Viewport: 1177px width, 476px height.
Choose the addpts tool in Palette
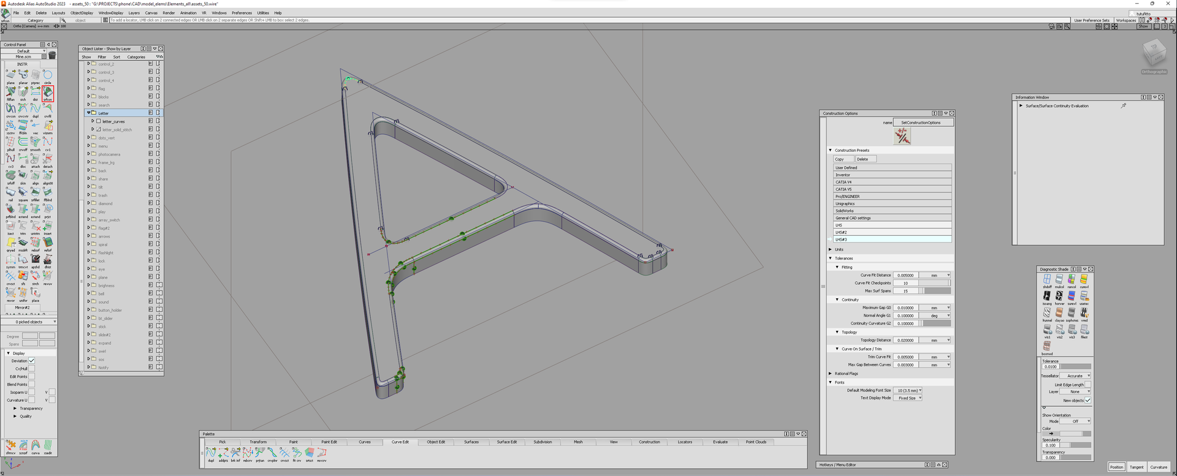tap(223, 454)
